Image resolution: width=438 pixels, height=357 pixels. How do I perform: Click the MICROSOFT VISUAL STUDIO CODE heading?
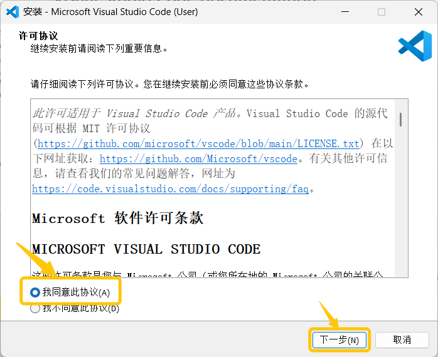pyautogui.click(x=146, y=249)
